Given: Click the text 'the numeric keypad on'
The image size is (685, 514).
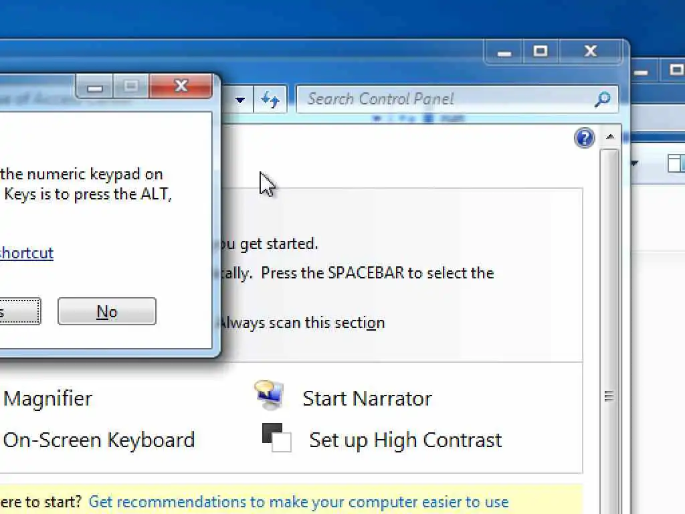Looking at the screenshot, I should 81,174.
